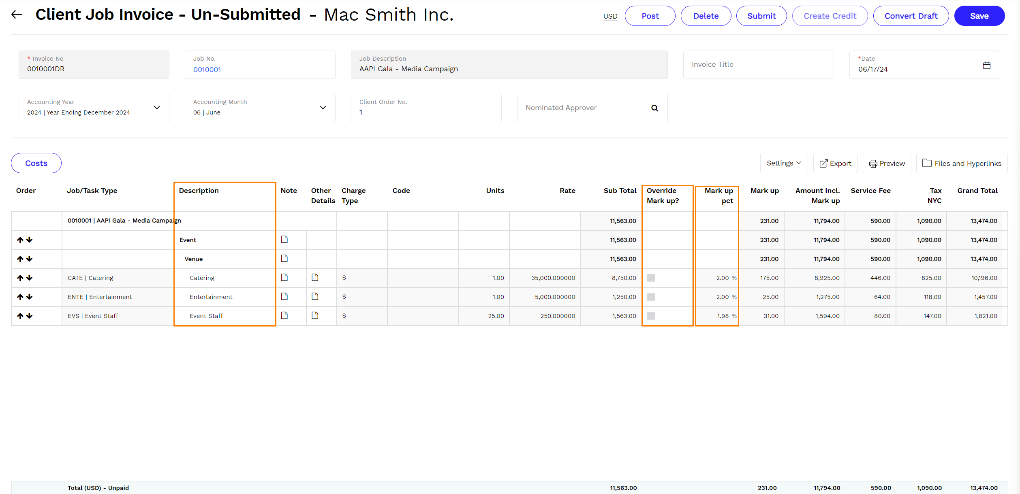This screenshot has height=494, width=1020.
Task: Click the Event description cell
Action: click(225, 240)
